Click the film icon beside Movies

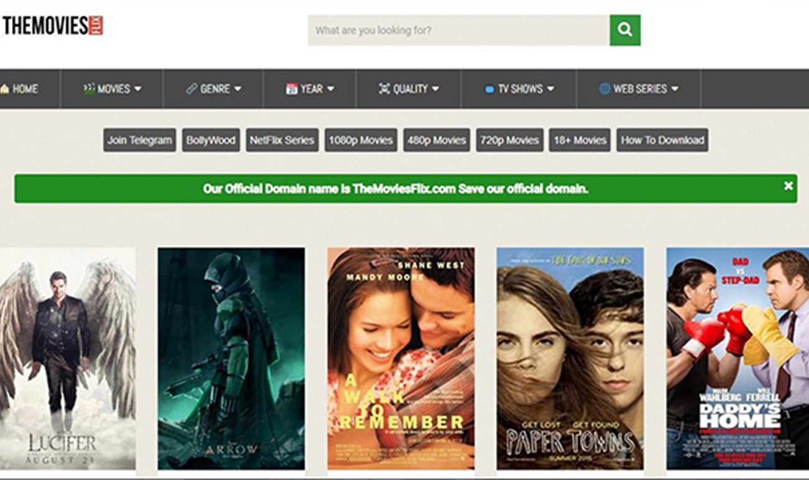click(x=89, y=88)
